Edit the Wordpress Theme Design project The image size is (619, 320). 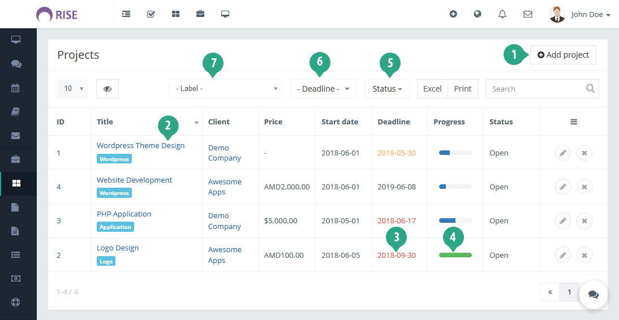[562, 153]
